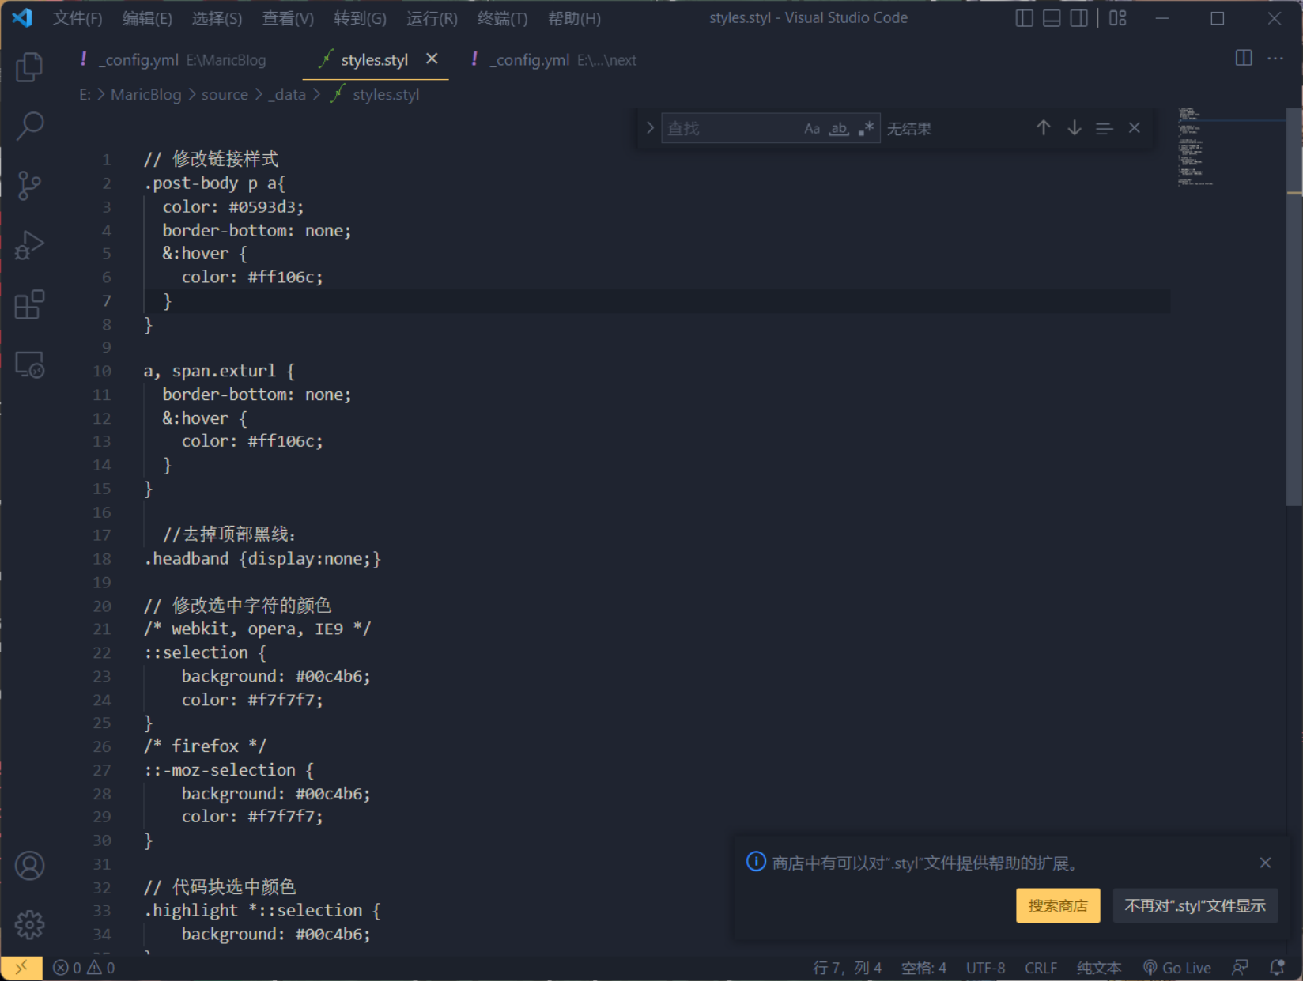Open Customize Layout options
The height and width of the screenshot is (982, 1303).
click(1117, 18)
